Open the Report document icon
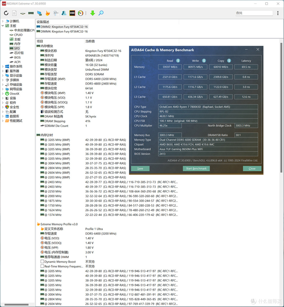Screen dimensions: 284x307 click(x=14, y=13)
